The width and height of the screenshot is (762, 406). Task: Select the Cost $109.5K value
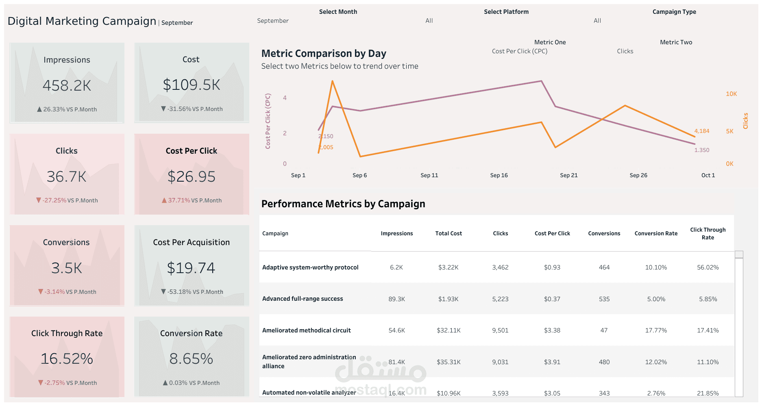[x=192, y=85]
